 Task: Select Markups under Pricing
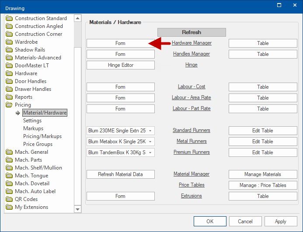[33, 128]
